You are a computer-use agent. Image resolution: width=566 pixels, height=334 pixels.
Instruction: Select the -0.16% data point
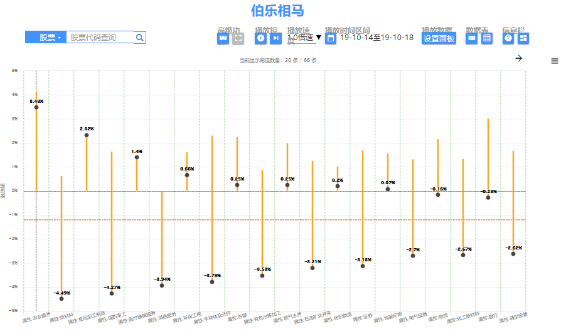[x=438, y=195]
